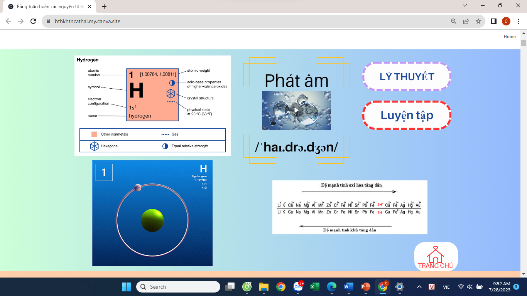Select the Bảng tuần hoàn browser tab

(48, 7)
